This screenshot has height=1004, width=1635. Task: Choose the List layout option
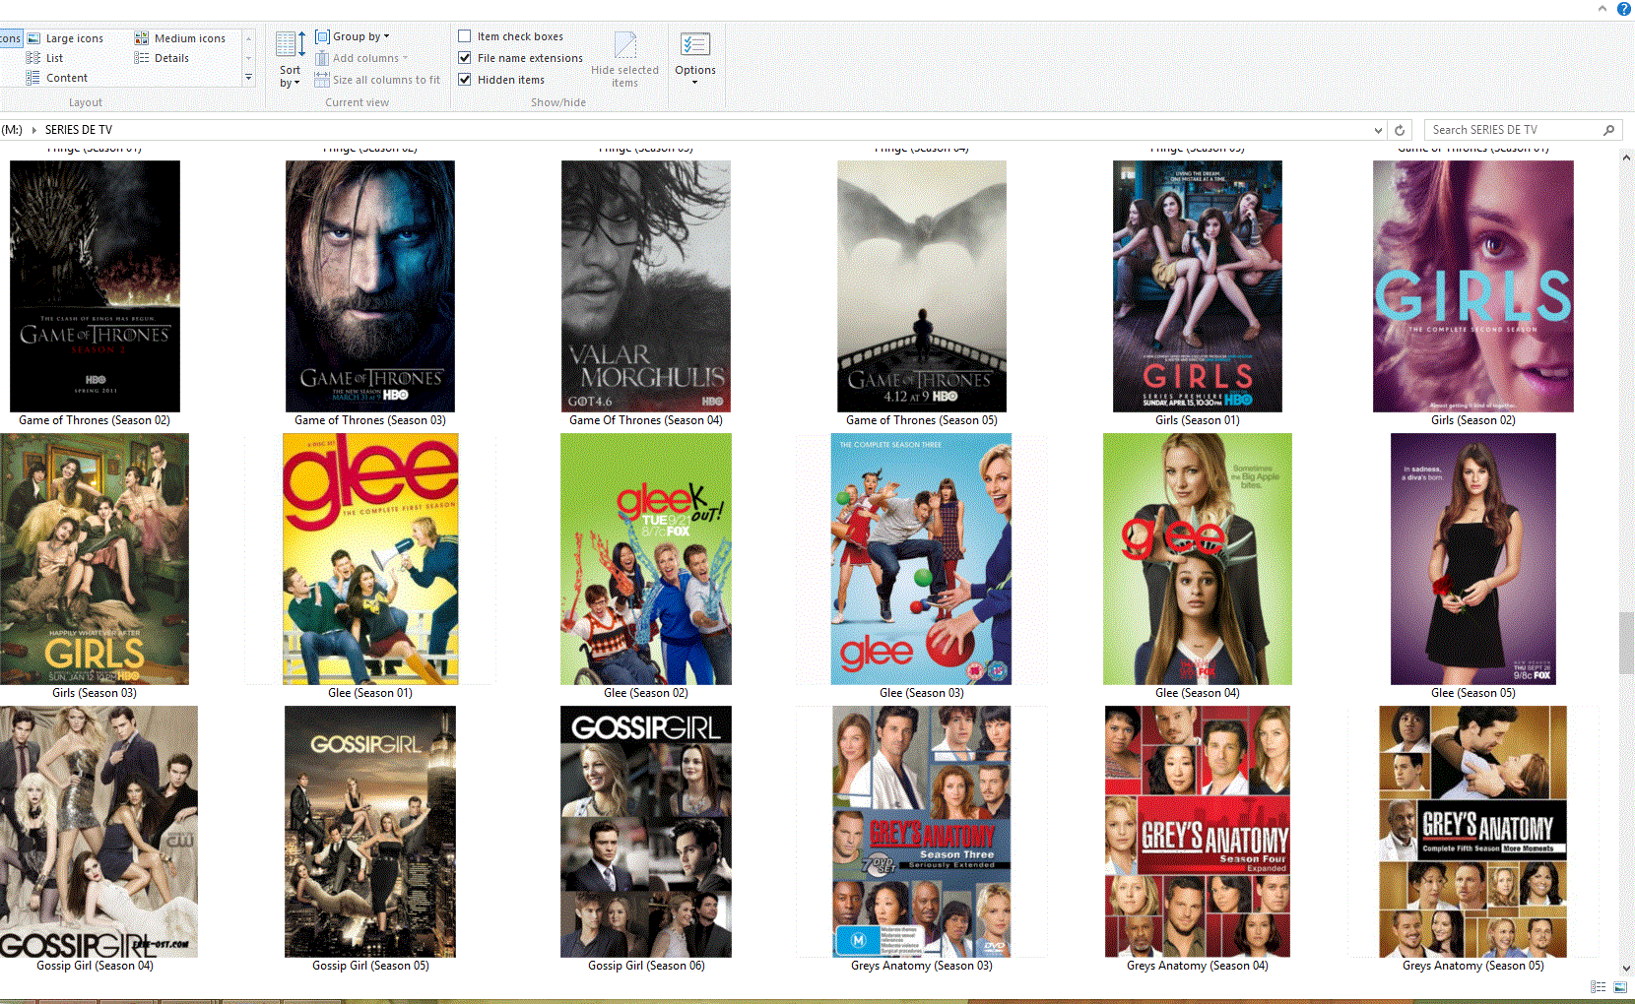pyautogui.click(x=44, y=58)
